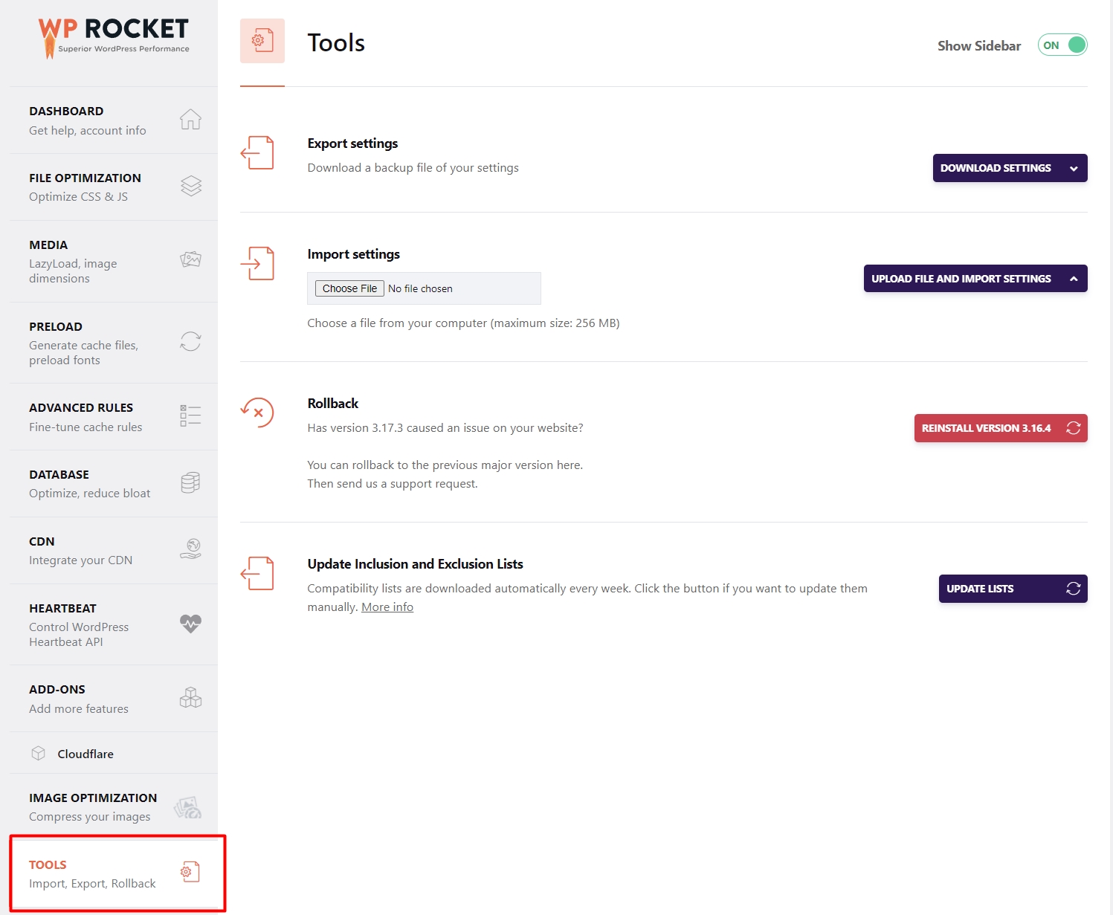Screen dimensions: 1113x915
Task: Click the Rollback circular arrow icon
Action: tap(257, 412)
